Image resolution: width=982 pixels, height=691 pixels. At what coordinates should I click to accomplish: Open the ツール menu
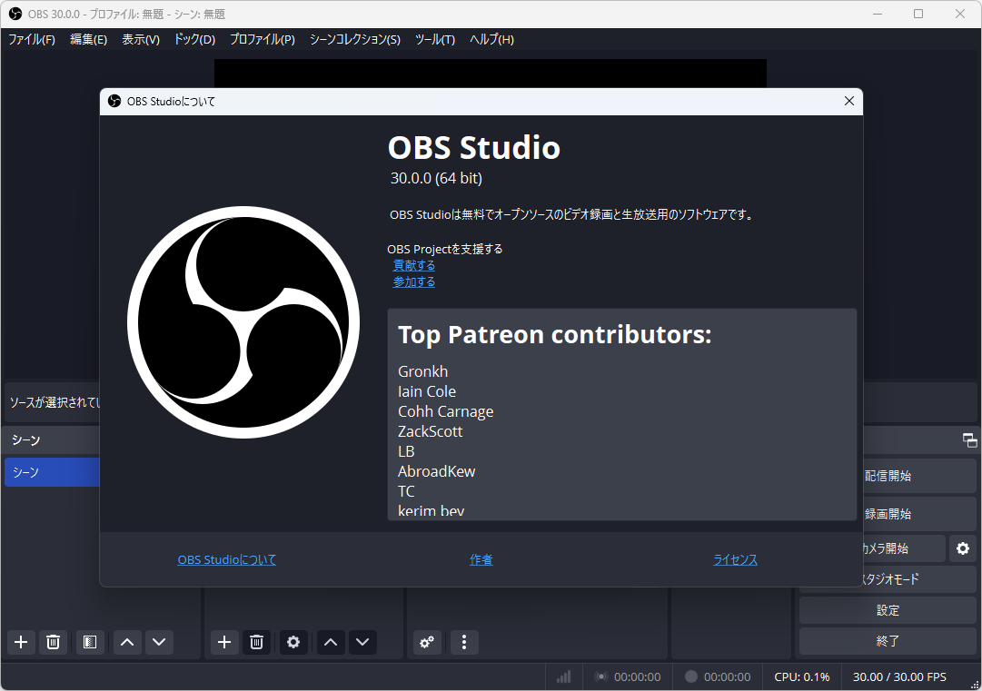tap(434, 39)
